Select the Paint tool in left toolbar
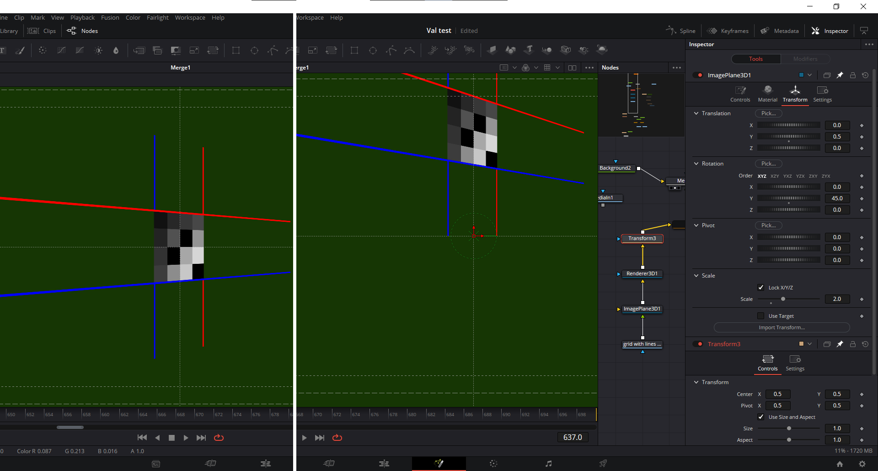 tap(20, 50)
